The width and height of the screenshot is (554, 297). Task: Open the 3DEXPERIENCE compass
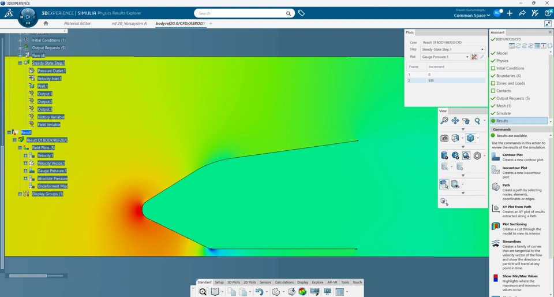click(x=28, y=17)
